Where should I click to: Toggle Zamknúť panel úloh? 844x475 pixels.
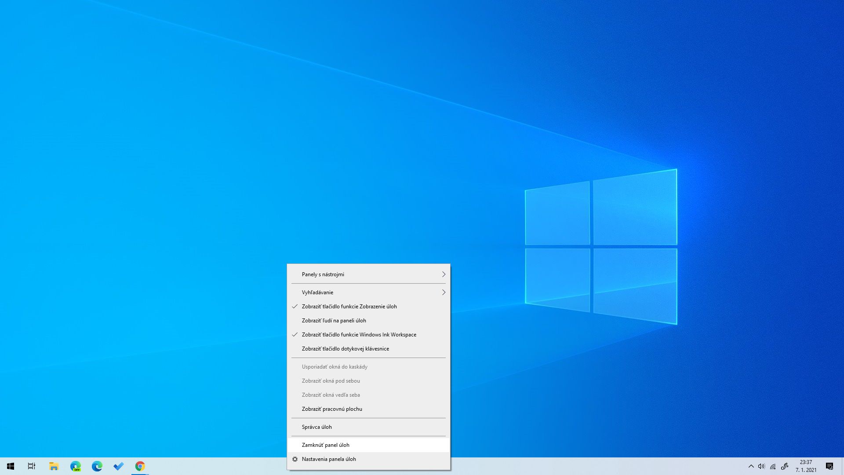tap(368, 445)
